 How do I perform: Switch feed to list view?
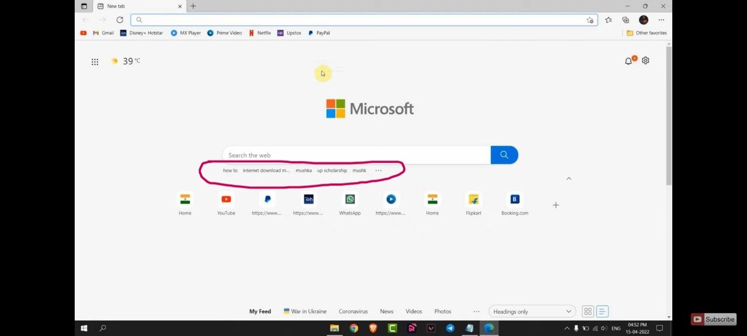tap(602, 311)
